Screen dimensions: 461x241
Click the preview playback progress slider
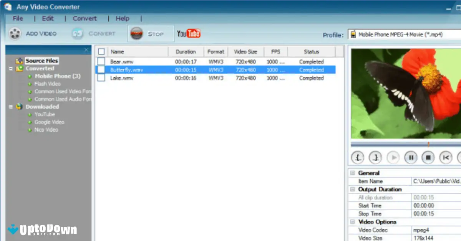(403, 145)
